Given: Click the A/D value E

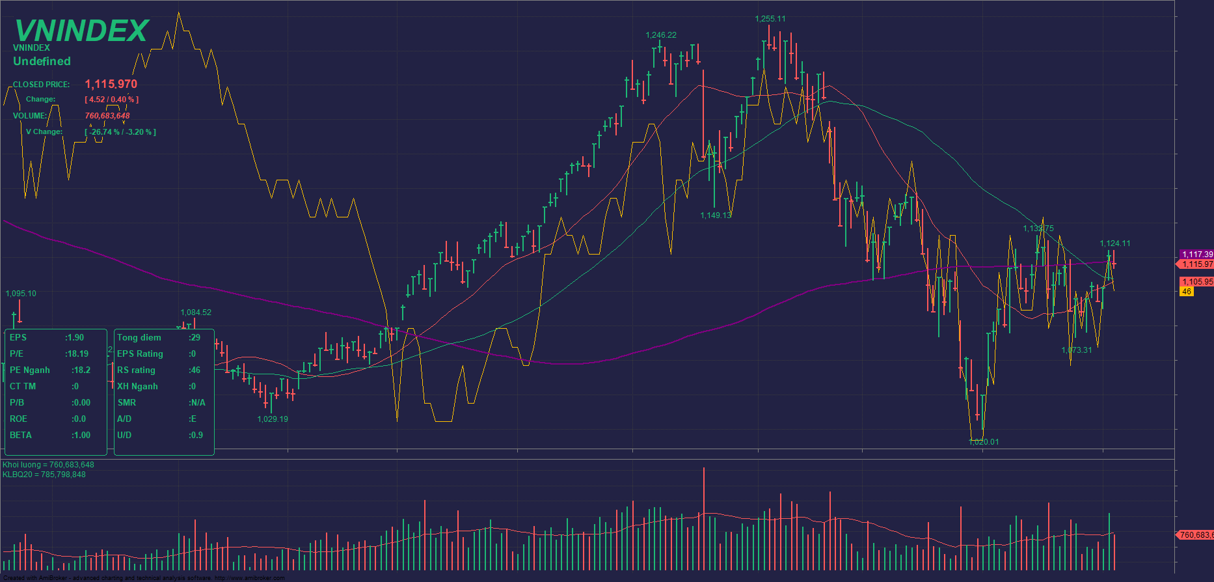Looking at the screenshot, I should point(193,419).
